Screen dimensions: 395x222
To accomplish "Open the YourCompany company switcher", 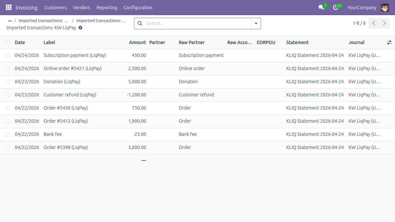I will pyautogui.click(x=362, y=7).
